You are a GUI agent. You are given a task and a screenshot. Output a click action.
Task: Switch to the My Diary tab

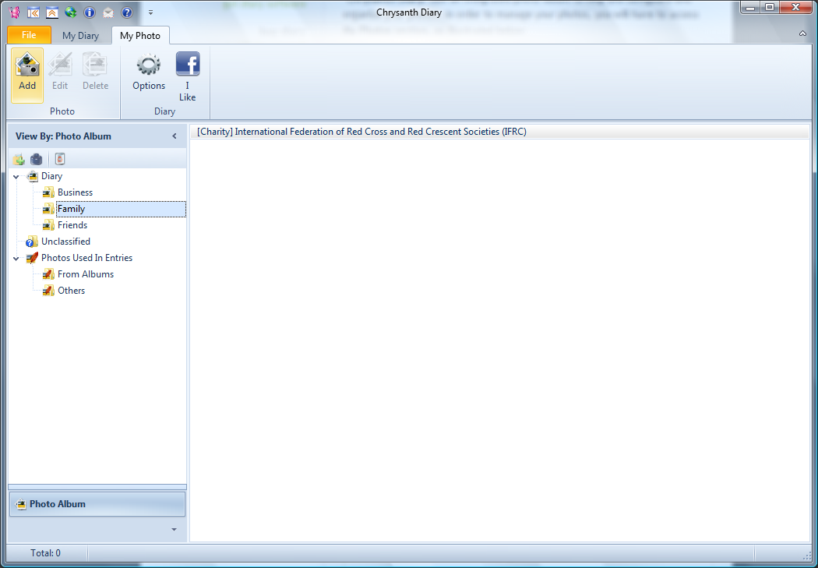[80, 36]
